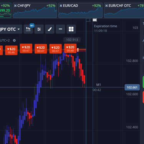Close the EUR/CAD asset tab
This screenshot has height=144, width=144.
(x=61, y=6)
